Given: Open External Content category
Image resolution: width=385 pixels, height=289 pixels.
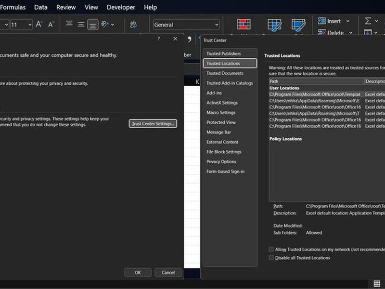Looking at the screenshot, I should coord(230,142).
